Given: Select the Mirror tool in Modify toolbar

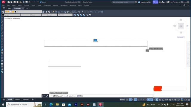Looking at the screenshot, I should [x=59, y=12].
